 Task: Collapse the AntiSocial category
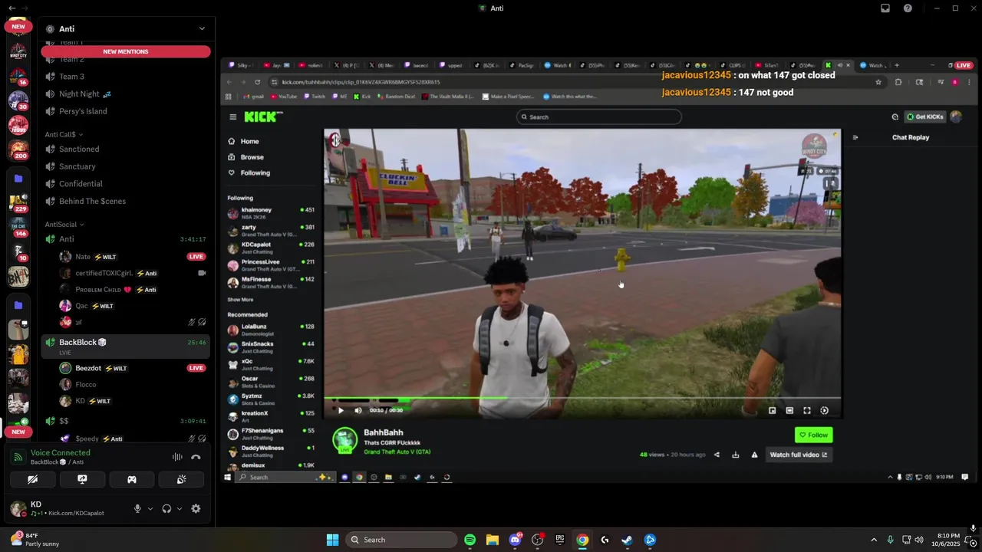(x=64, y=225)
